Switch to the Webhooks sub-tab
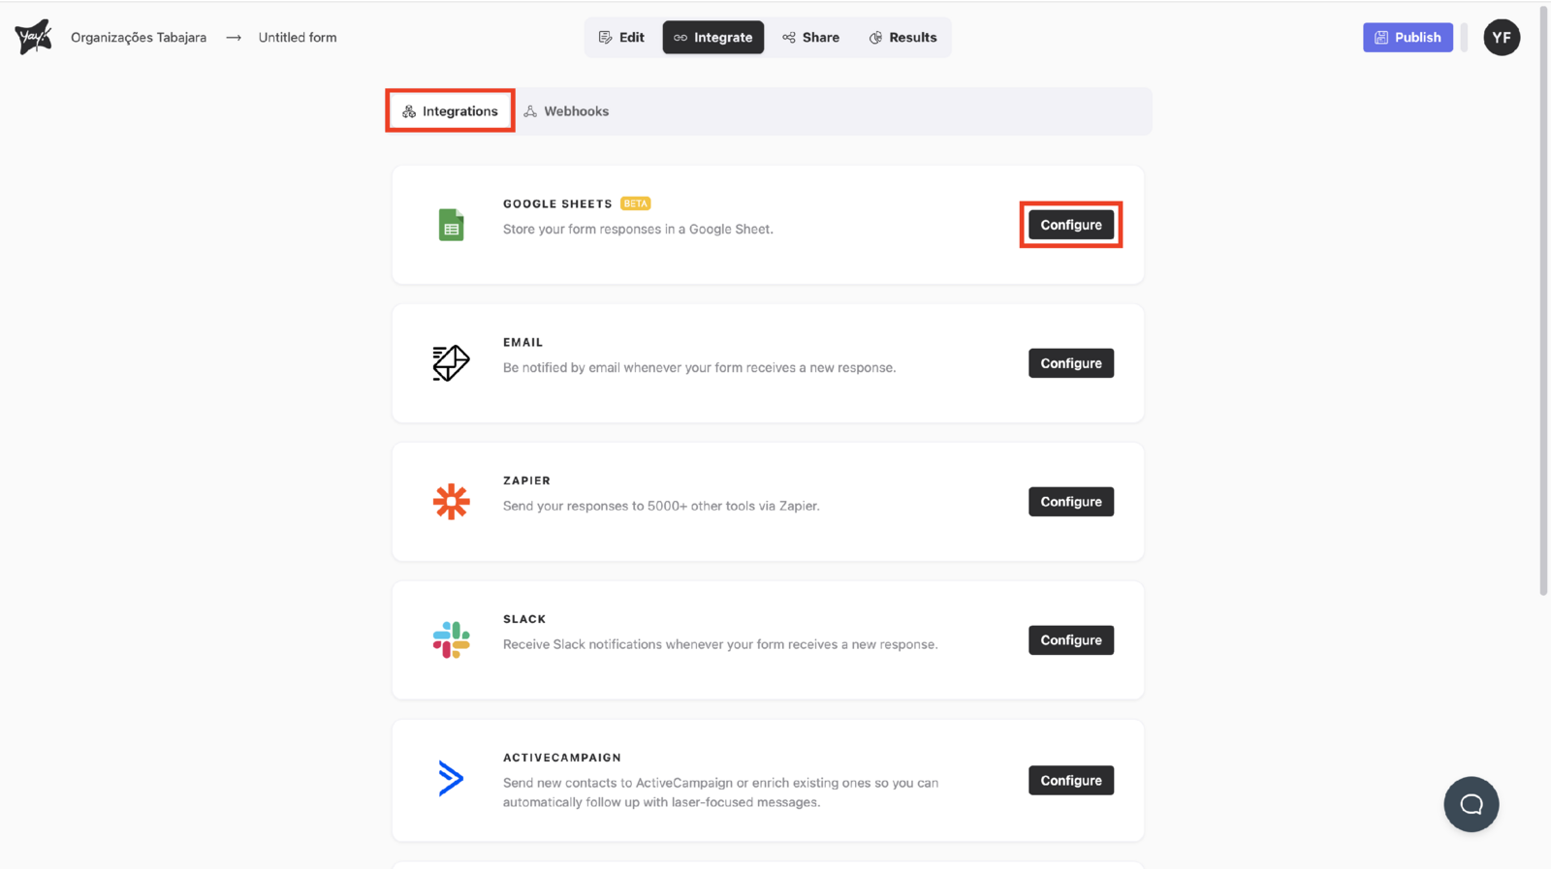Screen dimensions: 1551x869 coord(566,111)
